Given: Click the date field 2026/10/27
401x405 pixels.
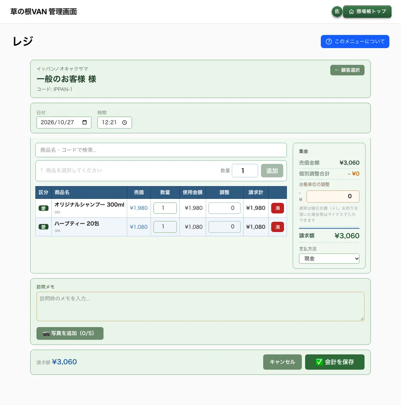Looking at the screenshot, I should point(64,122).
